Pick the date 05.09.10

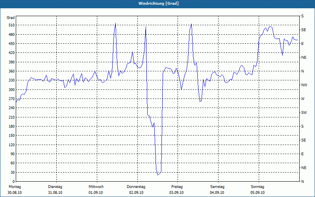click(x=258, y=193)
